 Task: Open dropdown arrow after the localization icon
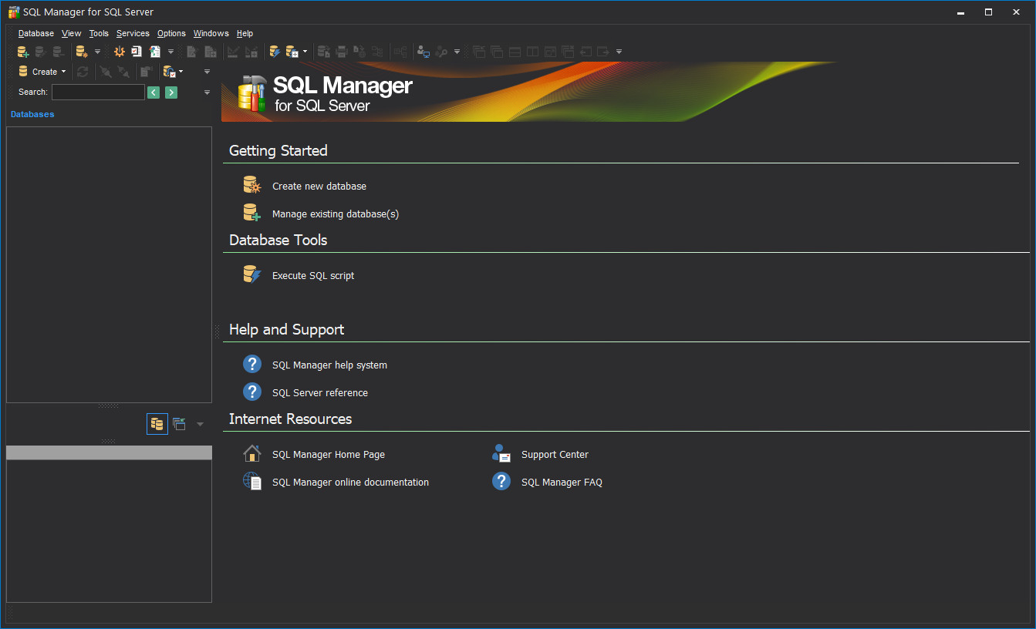point(170,52)
